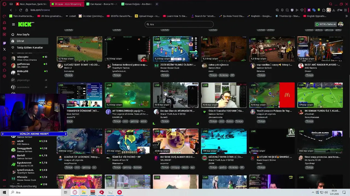Open the Opera sidebar player icon

pos(4,58)
